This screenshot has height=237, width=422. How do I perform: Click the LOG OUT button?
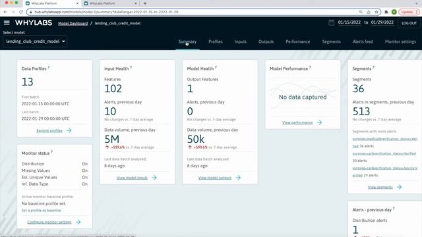tap(409, 23)
